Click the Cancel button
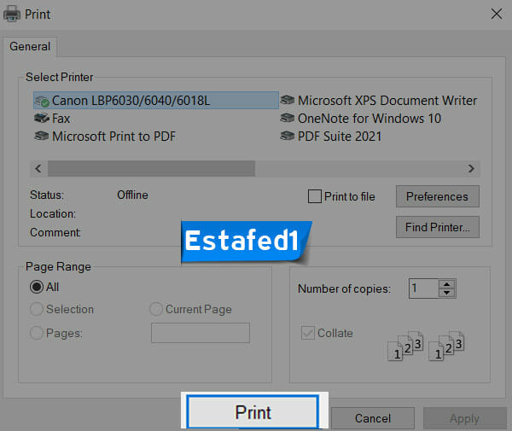This screenshot has height=431, width=512. pos(373,418)
